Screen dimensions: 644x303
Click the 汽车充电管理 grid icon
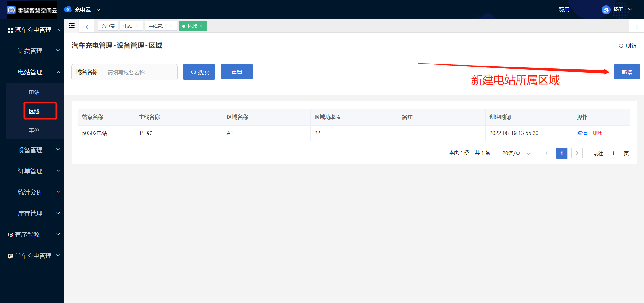coord(10,30)
